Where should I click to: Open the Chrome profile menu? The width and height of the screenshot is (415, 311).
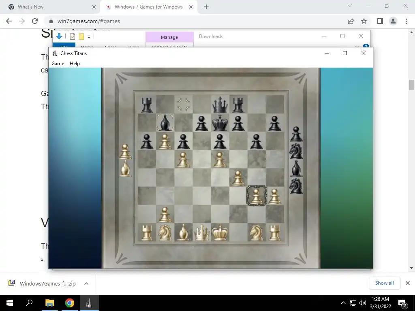(393, 21)
